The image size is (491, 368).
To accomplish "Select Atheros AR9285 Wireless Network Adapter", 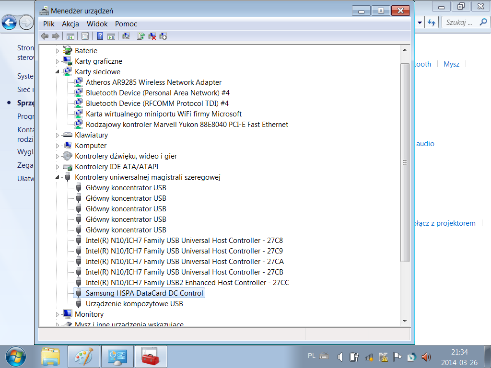I will [x=153, y=82].
